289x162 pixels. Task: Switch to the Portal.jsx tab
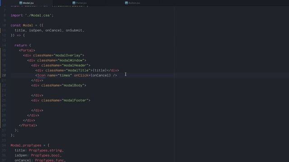pos(79,3)
